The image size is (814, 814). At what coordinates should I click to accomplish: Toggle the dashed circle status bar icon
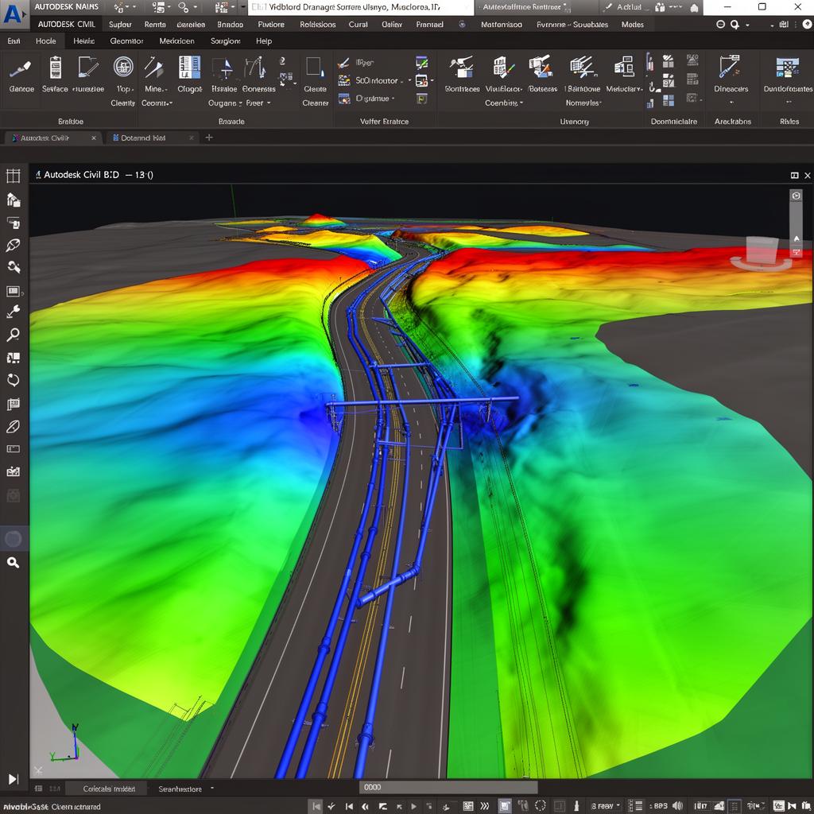pos(540,806)
